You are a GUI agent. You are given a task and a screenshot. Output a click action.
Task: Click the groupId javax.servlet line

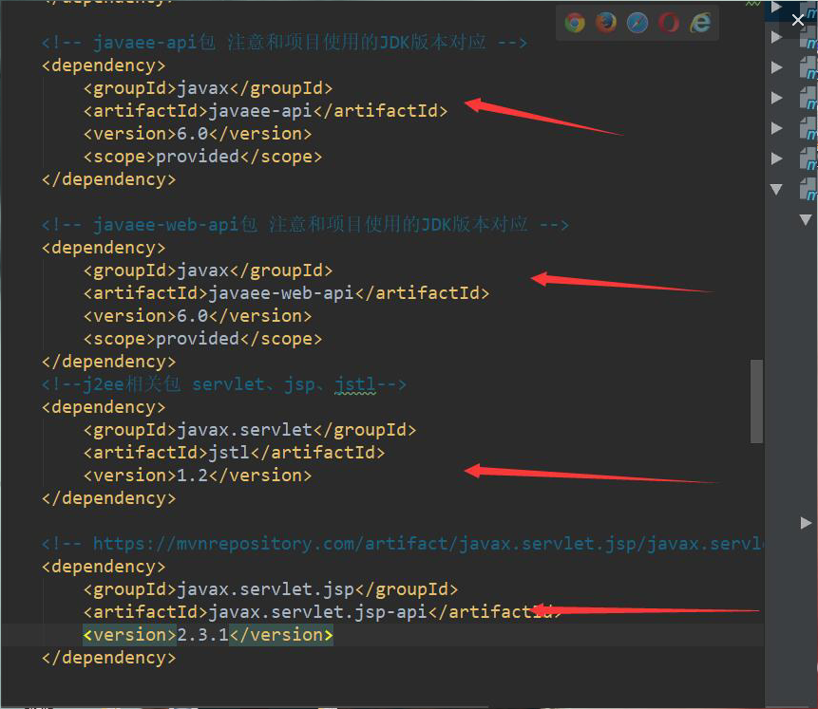click(250, 430)
